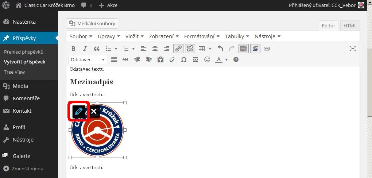Click the horizontal line icon

click(x=195, y=59)
